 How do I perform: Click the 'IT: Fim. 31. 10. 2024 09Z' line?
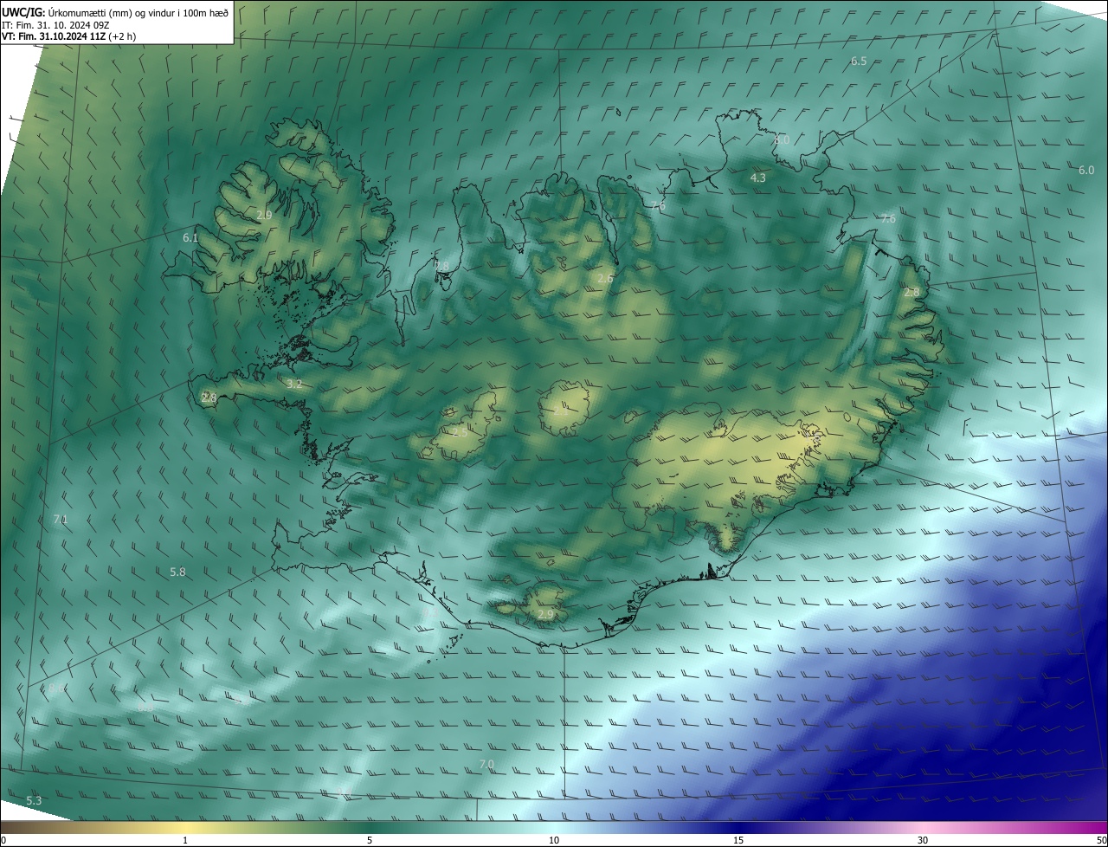(x=55, y=25)
